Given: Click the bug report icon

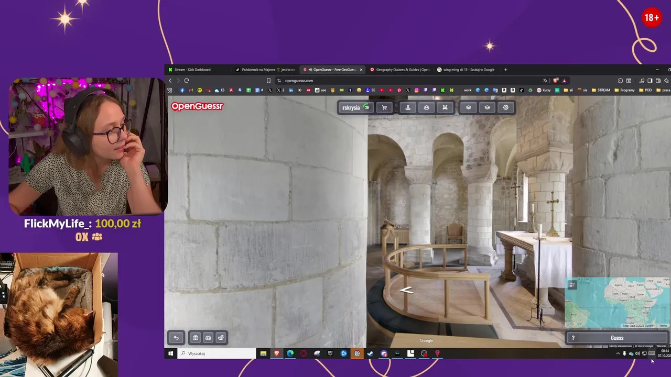Looking at the screenshot, I should [x=196, y=338].
